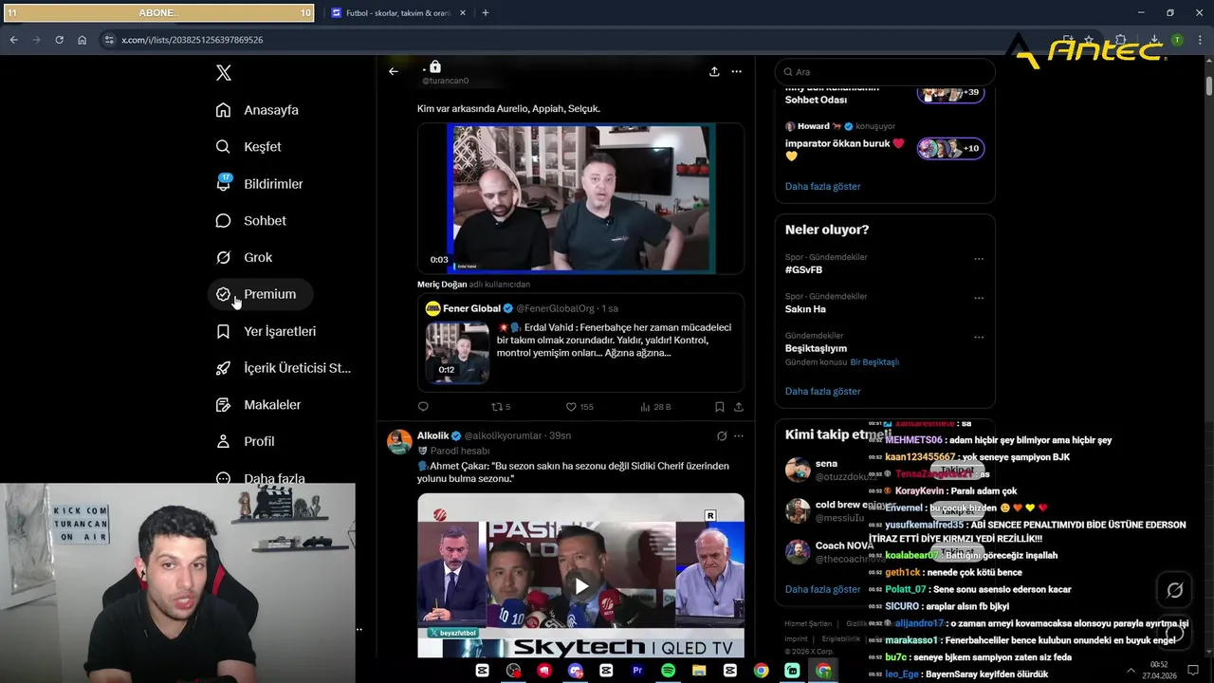Close the Futbol browser tab
The height and width of the screenshot is (683, 1214).
tap(463, 13)
